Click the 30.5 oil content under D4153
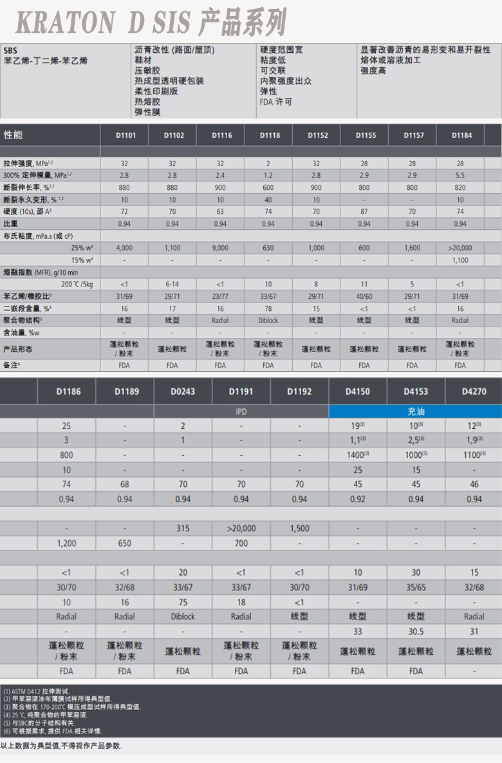Viewport: 502px width, 763px height. [x=416, y=631]
